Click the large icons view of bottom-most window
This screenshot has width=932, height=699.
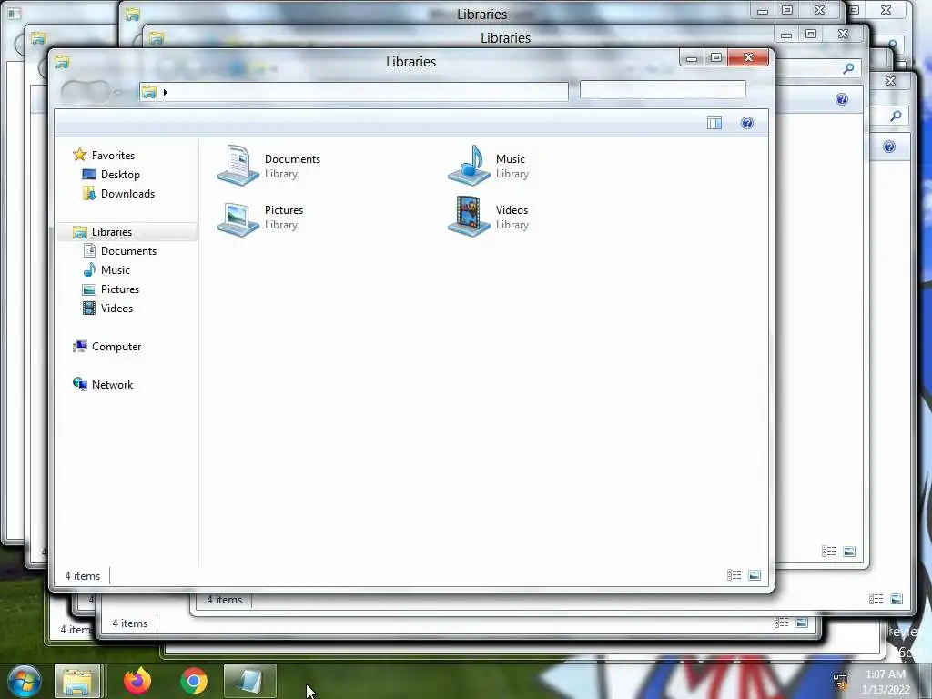pyautogui.click(x=802, y=623)
